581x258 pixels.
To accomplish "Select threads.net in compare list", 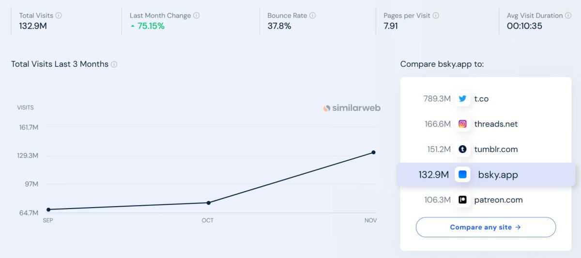I will coord(496,124).
